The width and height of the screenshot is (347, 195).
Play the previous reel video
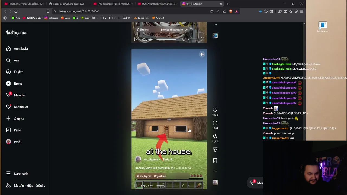click(x=135, y=40)
